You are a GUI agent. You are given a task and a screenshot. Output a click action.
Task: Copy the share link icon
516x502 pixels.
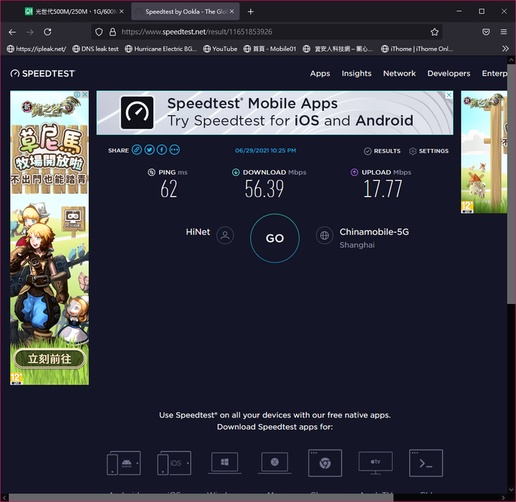coord(137,150)
